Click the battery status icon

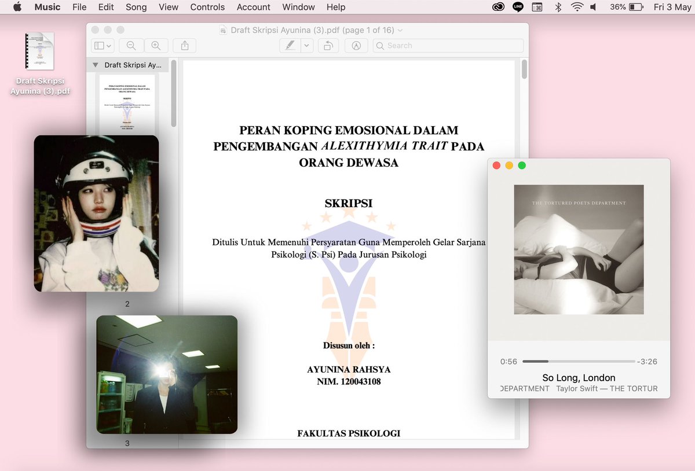[x=636, y=7]
